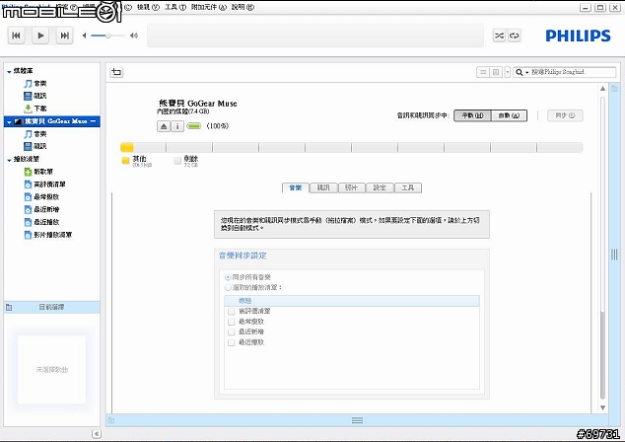
Task: Click the green battery indicator
Action: [194, 126]
